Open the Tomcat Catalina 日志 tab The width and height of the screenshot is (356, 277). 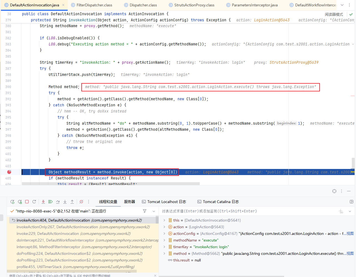pyautogui.click(x=218, y=202)
